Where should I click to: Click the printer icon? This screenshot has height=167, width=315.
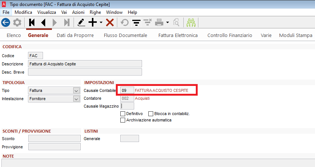(x=159, y=22)
